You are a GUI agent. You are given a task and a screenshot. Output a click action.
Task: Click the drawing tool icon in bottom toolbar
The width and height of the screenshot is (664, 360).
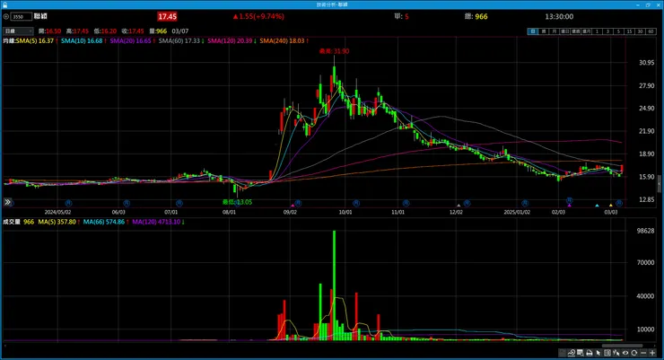(x=572, y=353)
